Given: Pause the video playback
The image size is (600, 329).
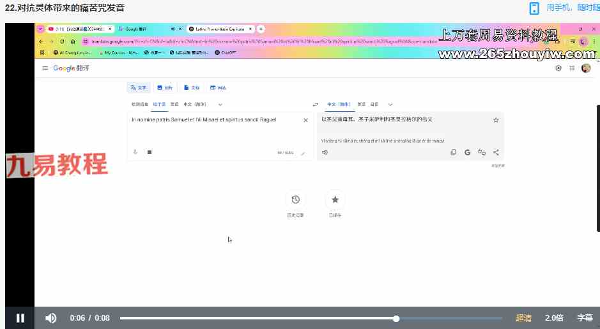Looking at the screenshot, I should [20, 318].
